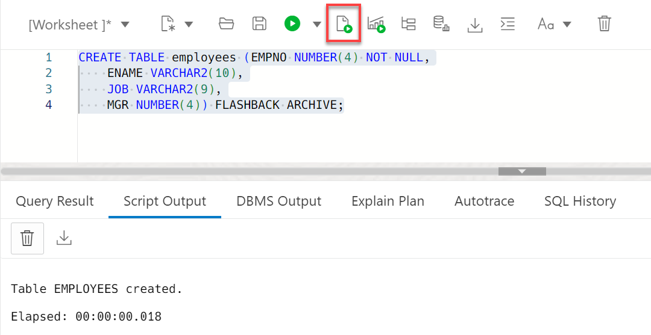Screen dimensions: 651x335
Task: Click the Format code indent icon
Action: point(508,24)
